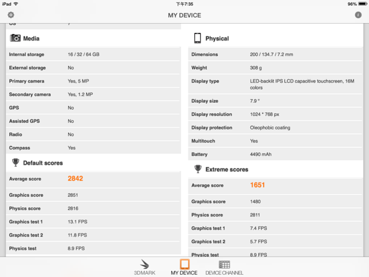
Task: Tap the Physical section heading
Action: (217, 39)
